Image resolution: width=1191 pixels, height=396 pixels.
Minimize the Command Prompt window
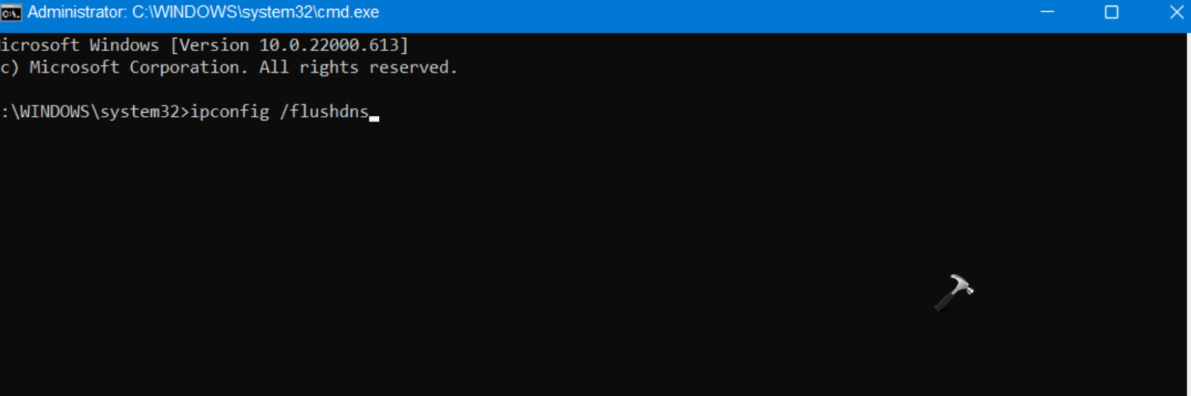click(1047, 12)
